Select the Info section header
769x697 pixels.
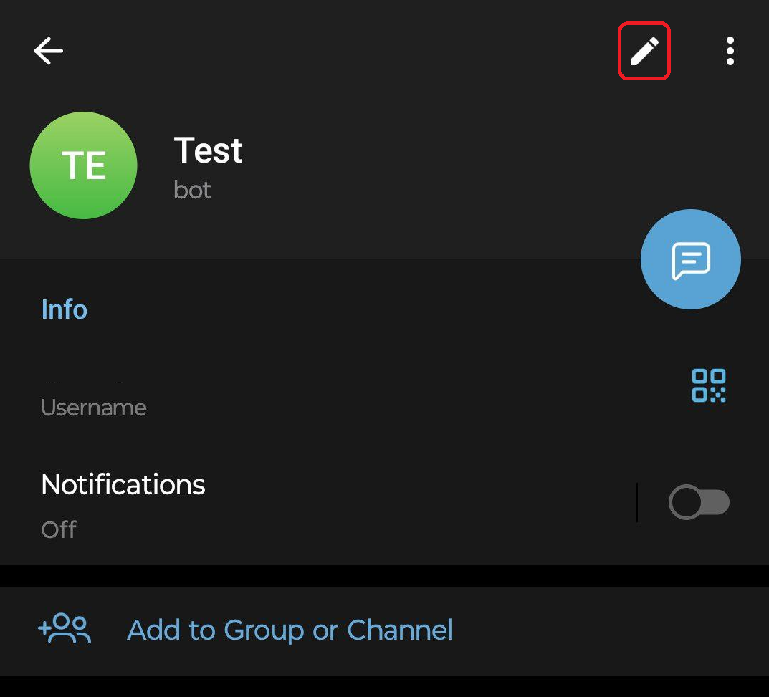(65, 309)
